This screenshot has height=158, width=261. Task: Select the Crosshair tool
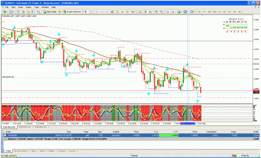coord(91,12)
